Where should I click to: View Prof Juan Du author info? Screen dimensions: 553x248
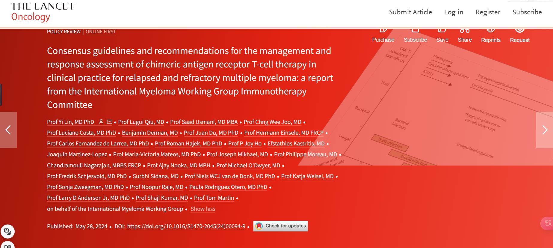[211, 133]
